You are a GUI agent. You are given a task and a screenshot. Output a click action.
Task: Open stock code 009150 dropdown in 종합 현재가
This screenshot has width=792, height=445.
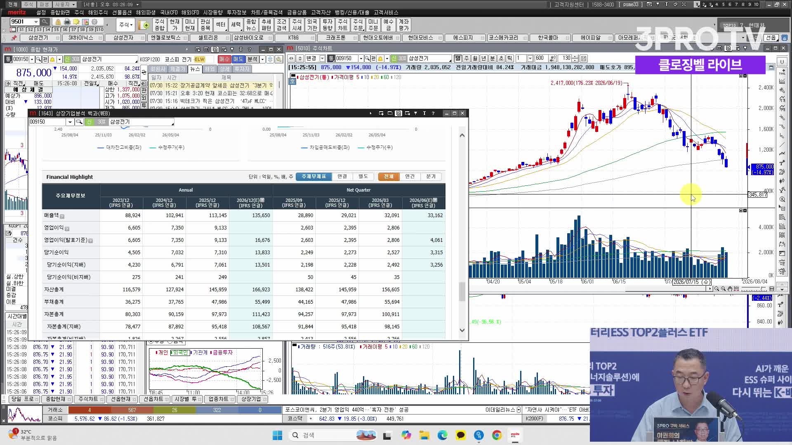32,59
